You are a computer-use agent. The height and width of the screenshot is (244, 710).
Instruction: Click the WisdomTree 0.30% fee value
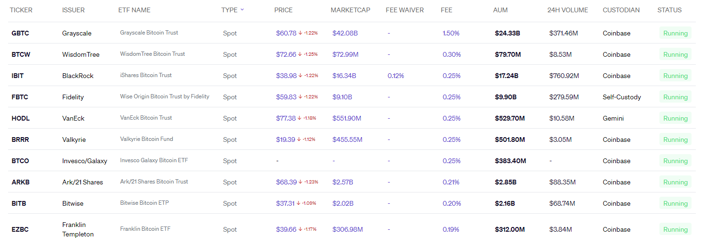coord(451,54)
